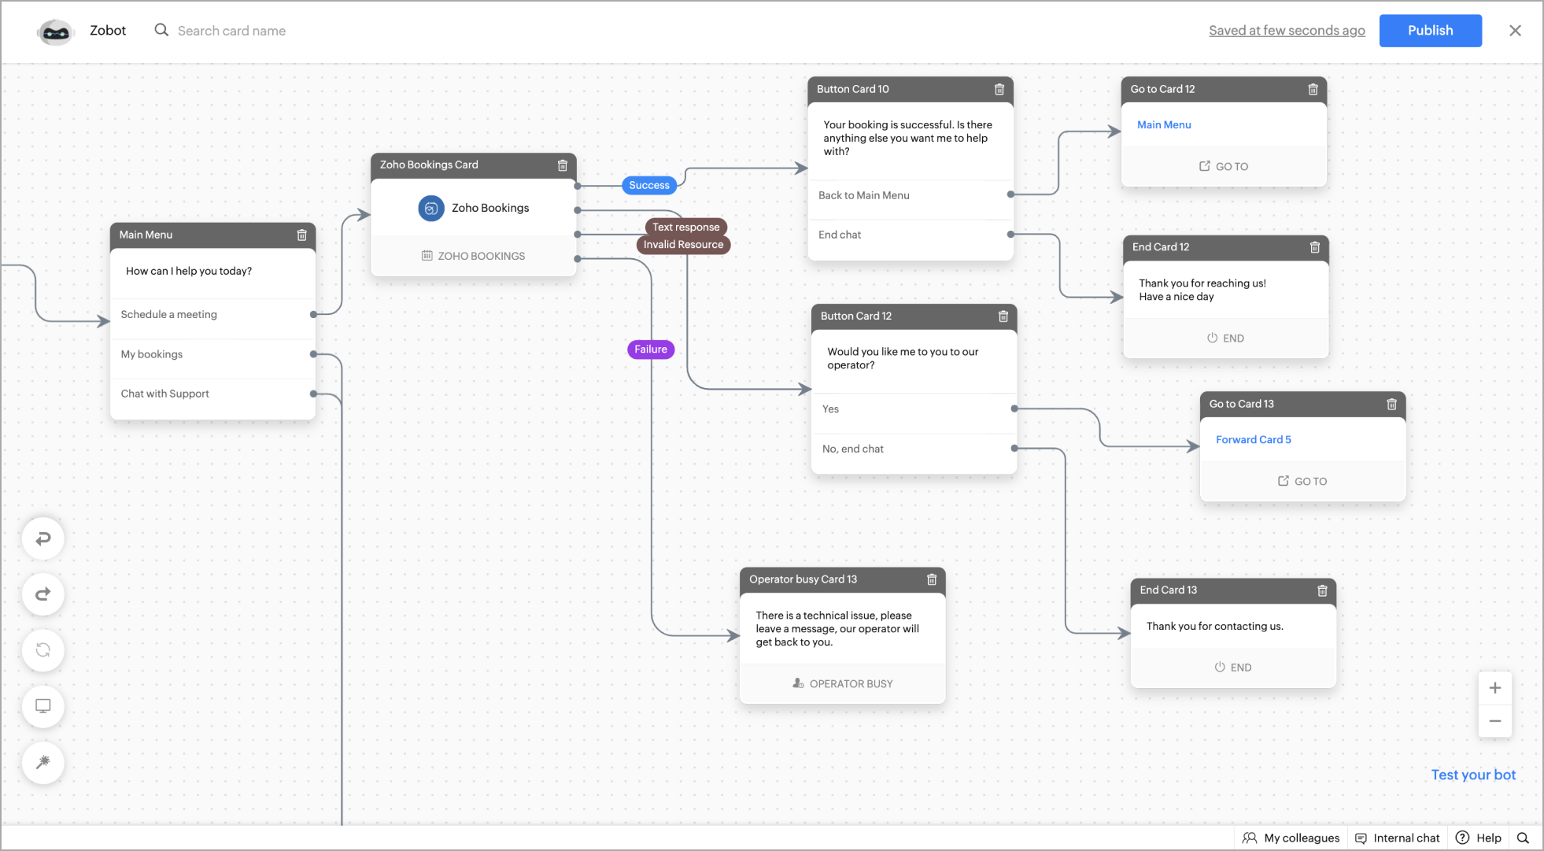Delete Operator busy Card 13
Viewport: 1544px width, 851px height.
tap(932, 579)
